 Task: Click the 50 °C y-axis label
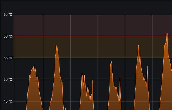point(8,80)
